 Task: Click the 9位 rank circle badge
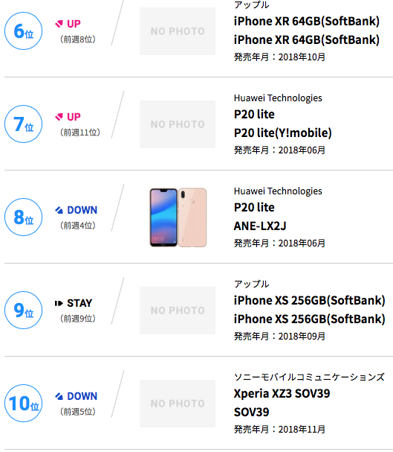(x=23, y=311)
